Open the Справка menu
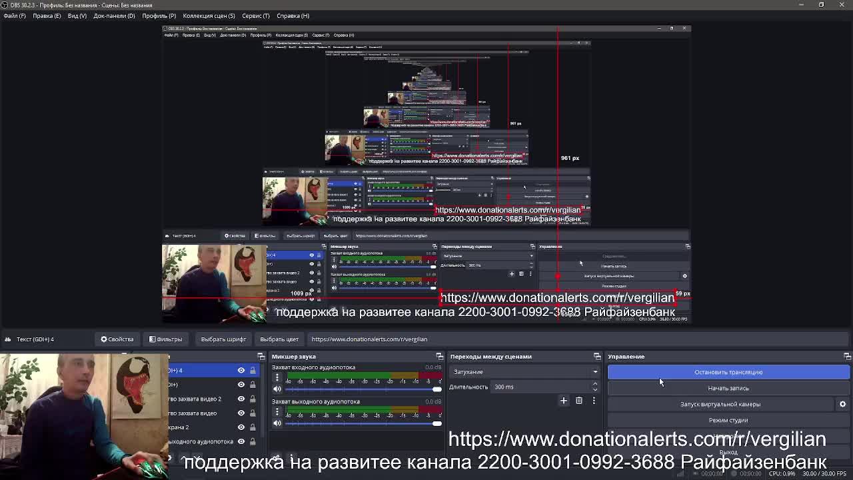 [x=293, y=15]
